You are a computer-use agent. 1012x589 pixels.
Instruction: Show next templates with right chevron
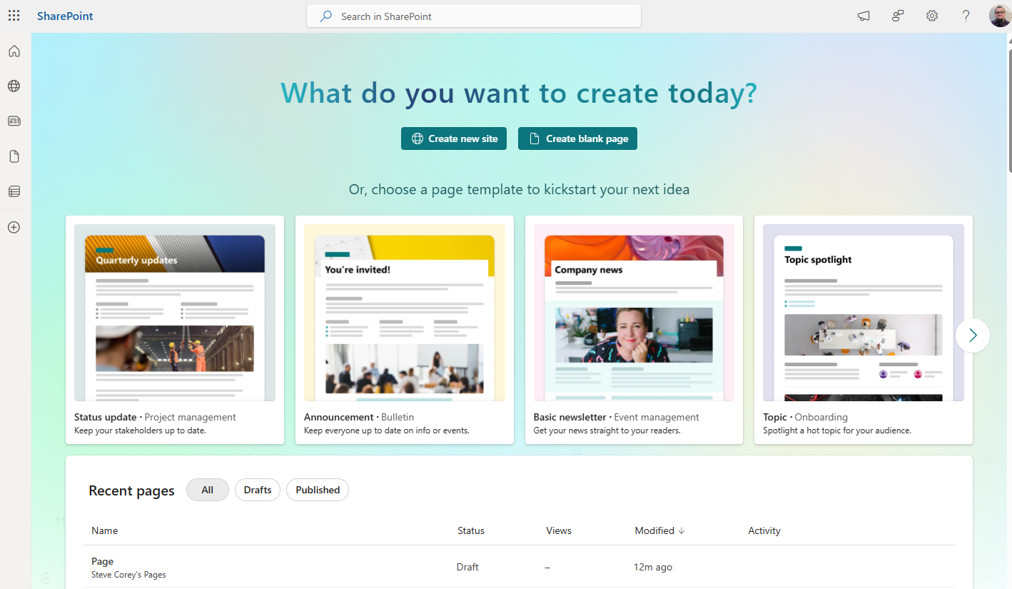[972, 335]
